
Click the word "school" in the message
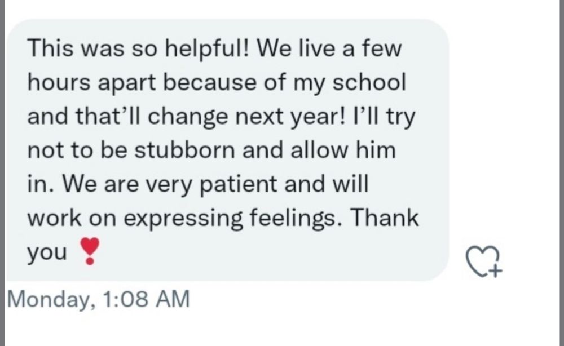pyautogui.click(x=368, y=83)
